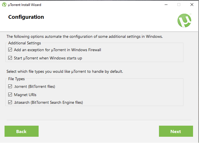Continue installation with the Next button
The width and height of the screenshot is (199, 143).
[x=176, y=131]
